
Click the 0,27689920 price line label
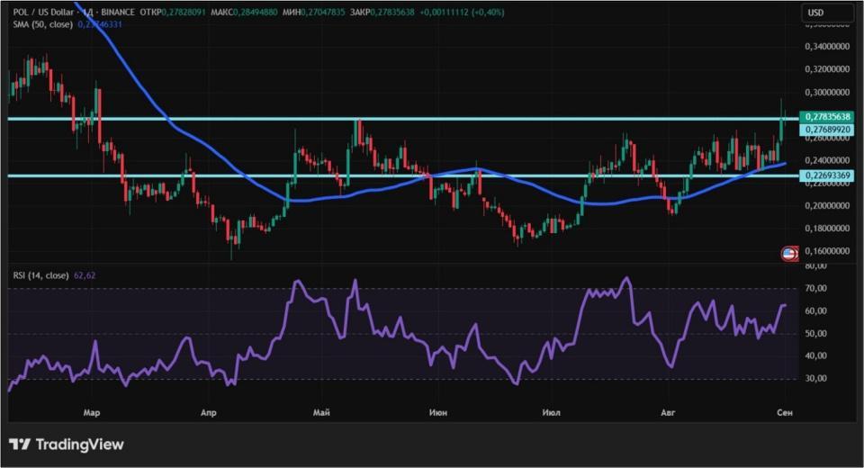(x=827, y=130)
